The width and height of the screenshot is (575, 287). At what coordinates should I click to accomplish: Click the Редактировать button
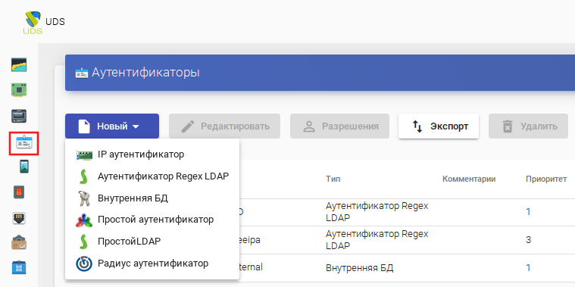(x=224, y=126)
